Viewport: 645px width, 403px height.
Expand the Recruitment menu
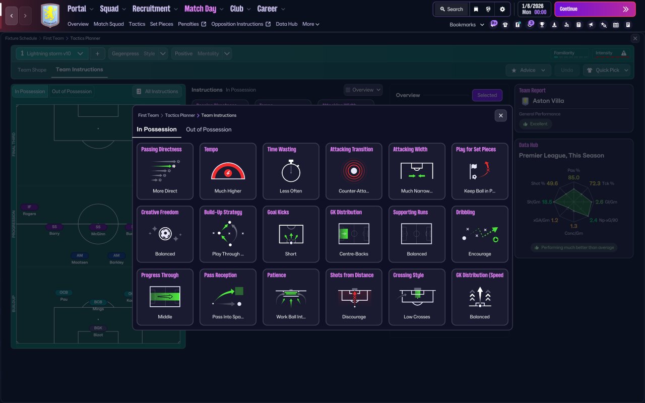(x=155, y=9)
